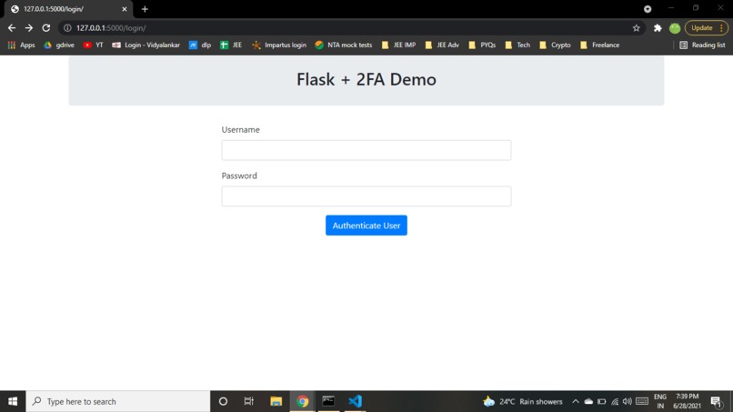The image size is (733, 412).
Task: Open Visual Studio Code from taskbar
Action: 356,401
